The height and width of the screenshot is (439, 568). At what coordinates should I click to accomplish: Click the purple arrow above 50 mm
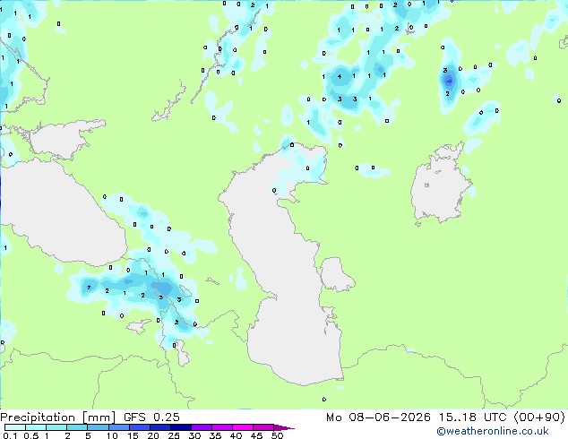(x=284, y=427)
